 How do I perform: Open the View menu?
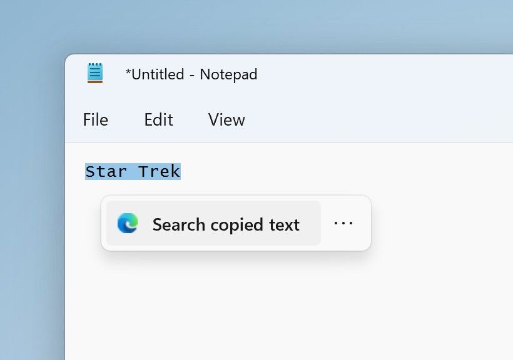point(226,119)
